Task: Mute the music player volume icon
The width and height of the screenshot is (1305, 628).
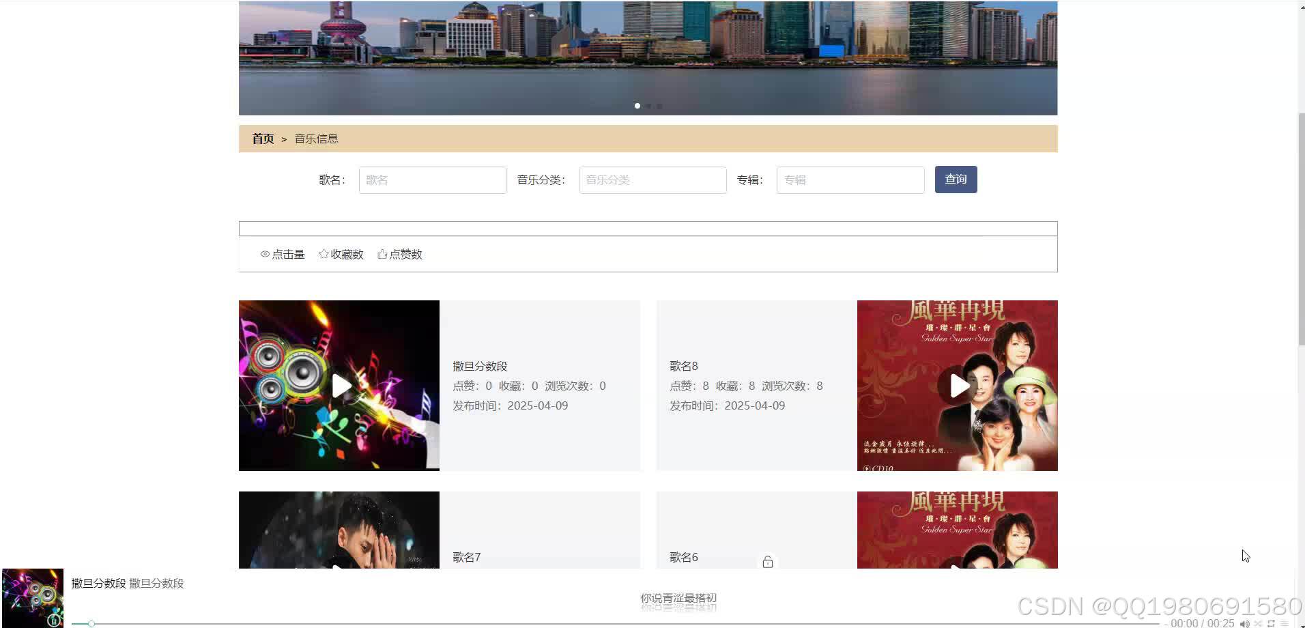Action: pyautogui.click(x=1245, y=623)
